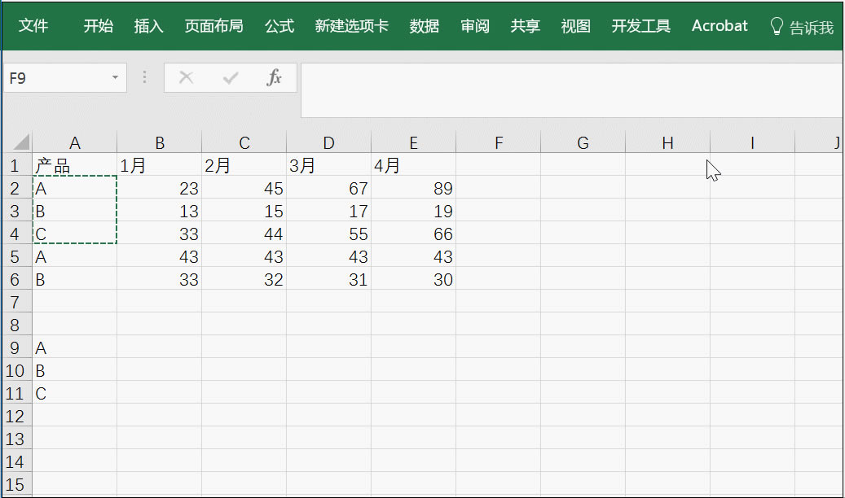
Task: Select cell with value 15
Action: click(x=244, y=211)
